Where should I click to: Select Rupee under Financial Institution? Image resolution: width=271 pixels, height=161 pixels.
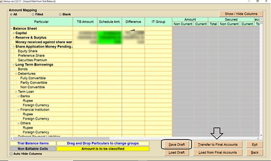point(28,114)
